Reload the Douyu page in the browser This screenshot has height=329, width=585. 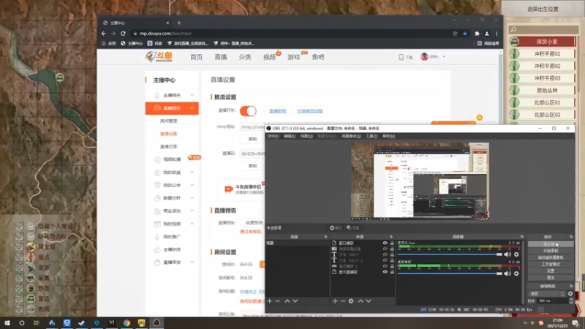coord(123,34)
